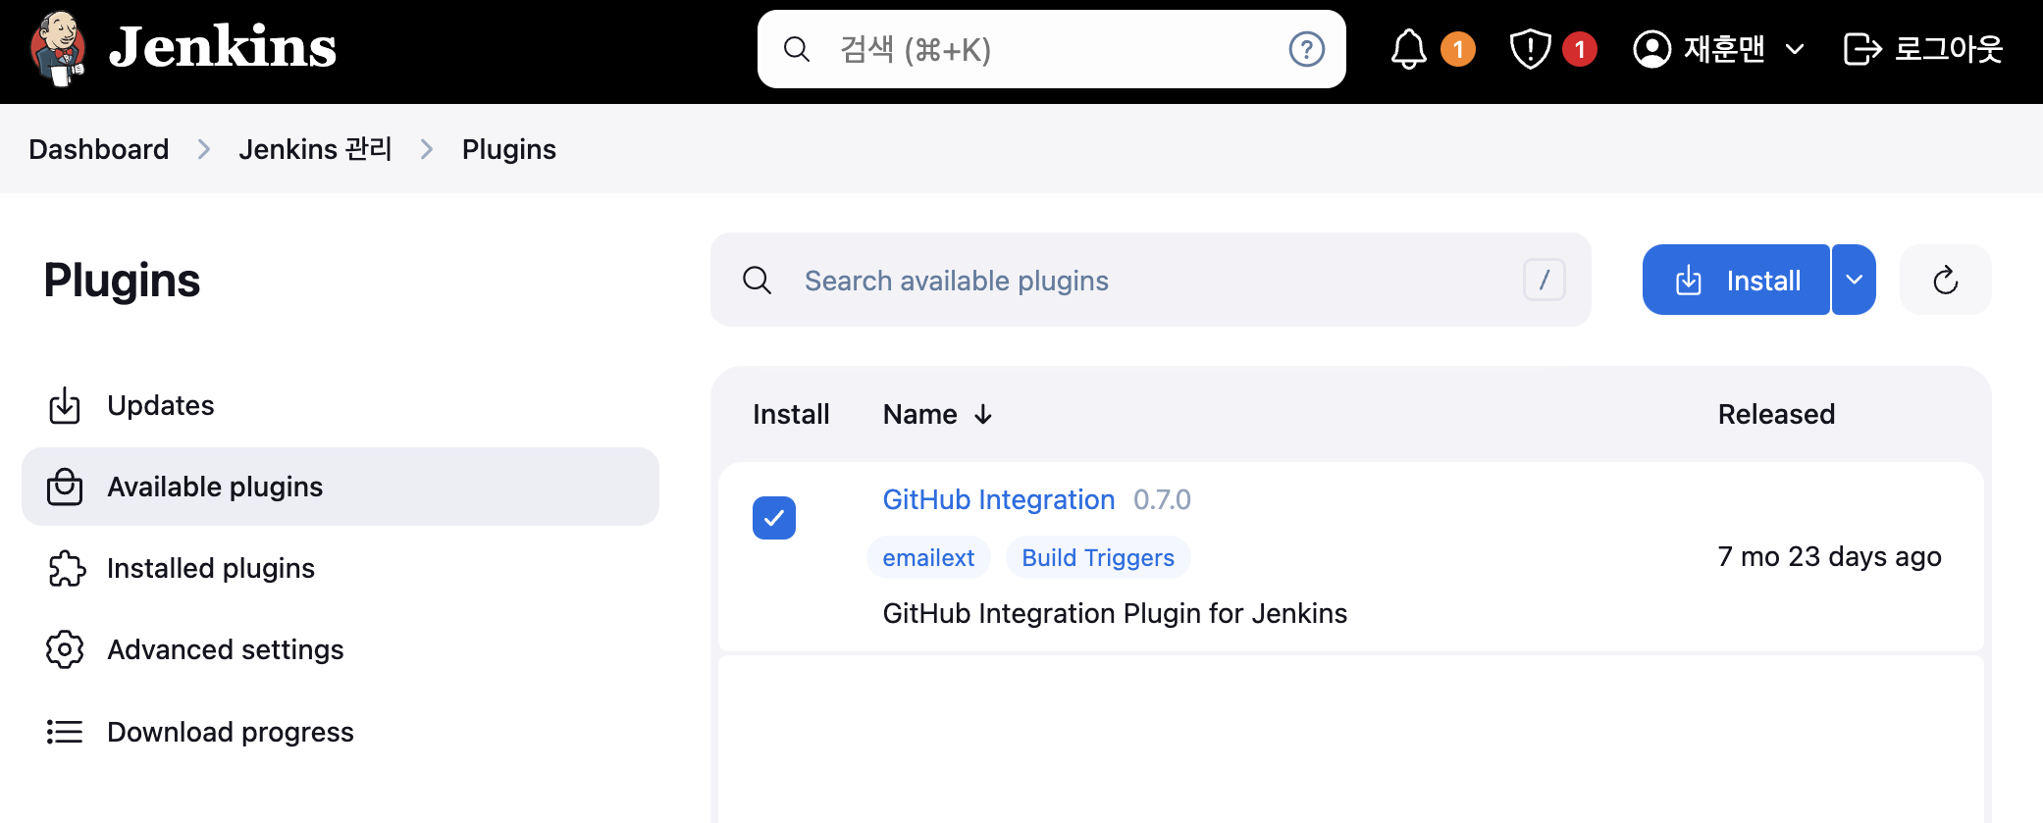Expand the chevron after Dashboard breadcrumb
2043x823 pixels.
click(x=204, y=149)
